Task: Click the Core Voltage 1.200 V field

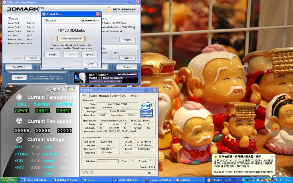Action: pos(131,115)
